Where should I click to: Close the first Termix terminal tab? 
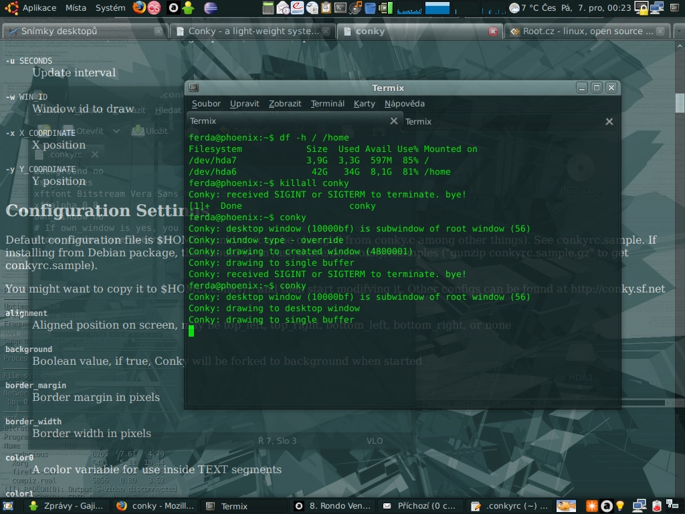point(393,120)
